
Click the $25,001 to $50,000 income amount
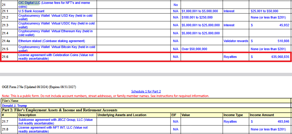pyautogui.click(x=264, y=11)
